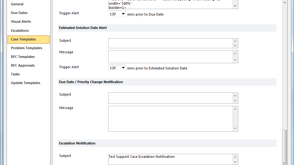The height and width of the screenshot is (165, 294).
Task: Go to the Escalations settings
Action: pos(20,31)
